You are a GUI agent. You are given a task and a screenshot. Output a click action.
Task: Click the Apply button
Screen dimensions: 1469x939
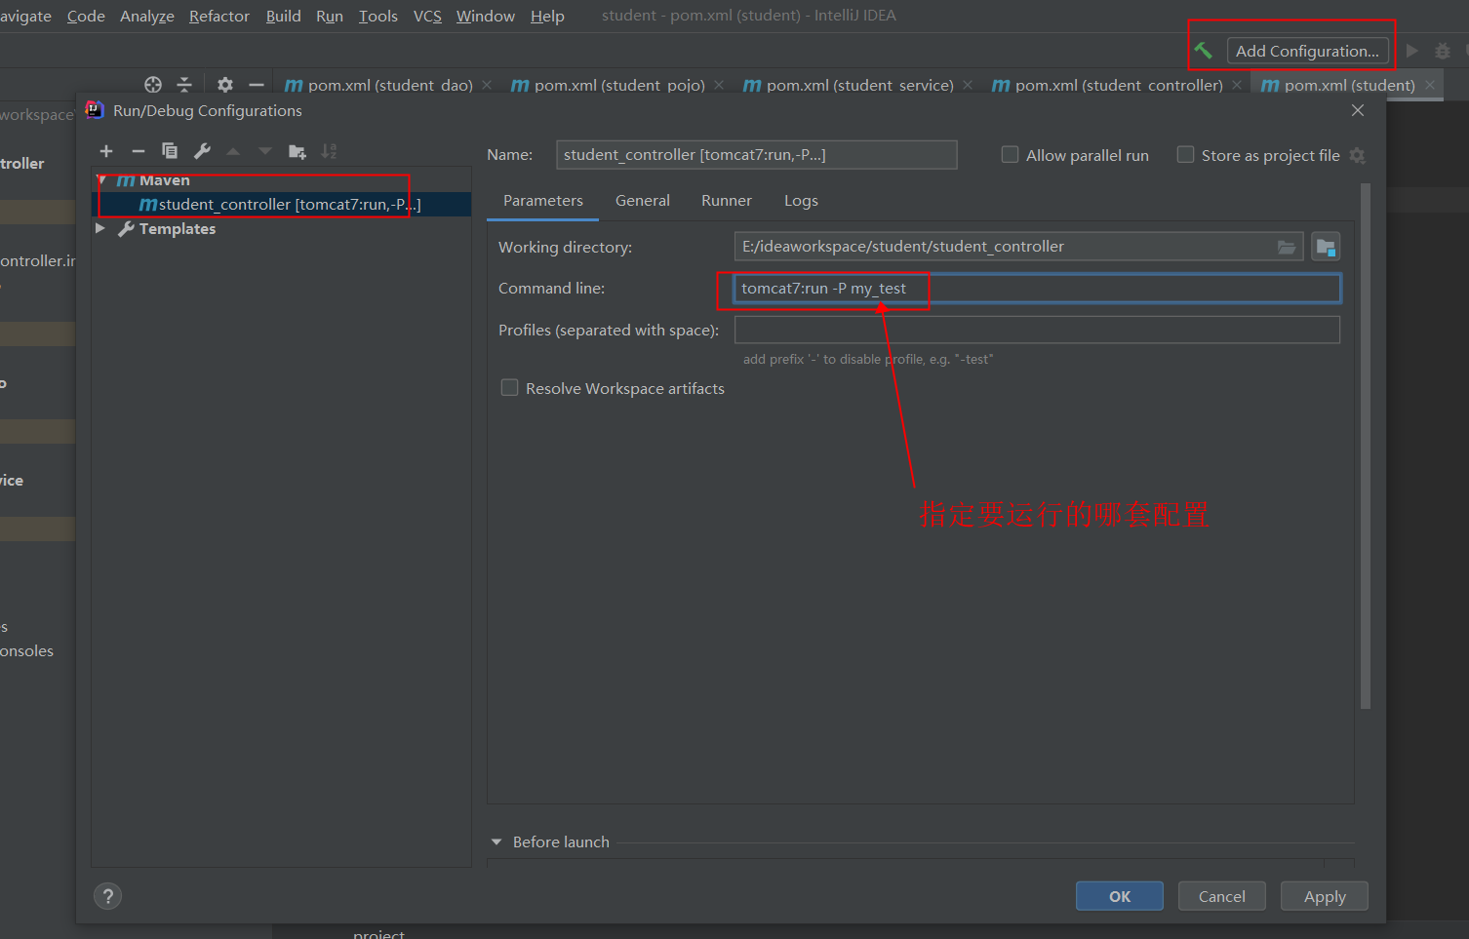[1325, 896]
